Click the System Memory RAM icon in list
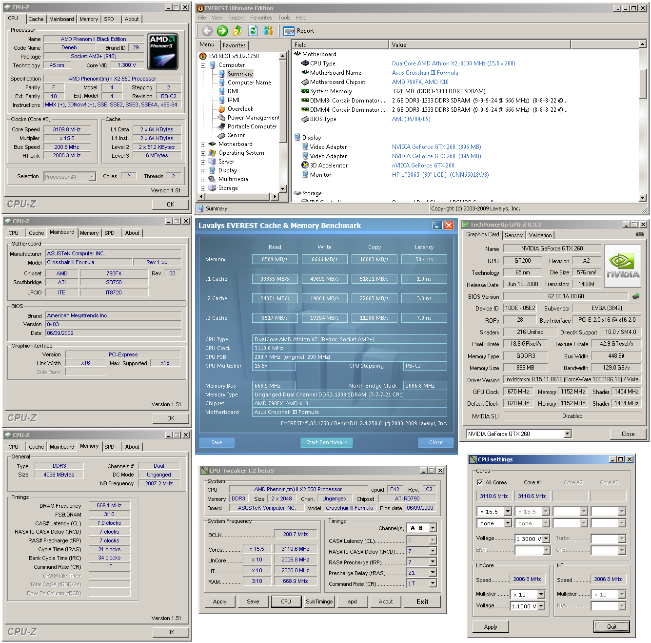 305,91
